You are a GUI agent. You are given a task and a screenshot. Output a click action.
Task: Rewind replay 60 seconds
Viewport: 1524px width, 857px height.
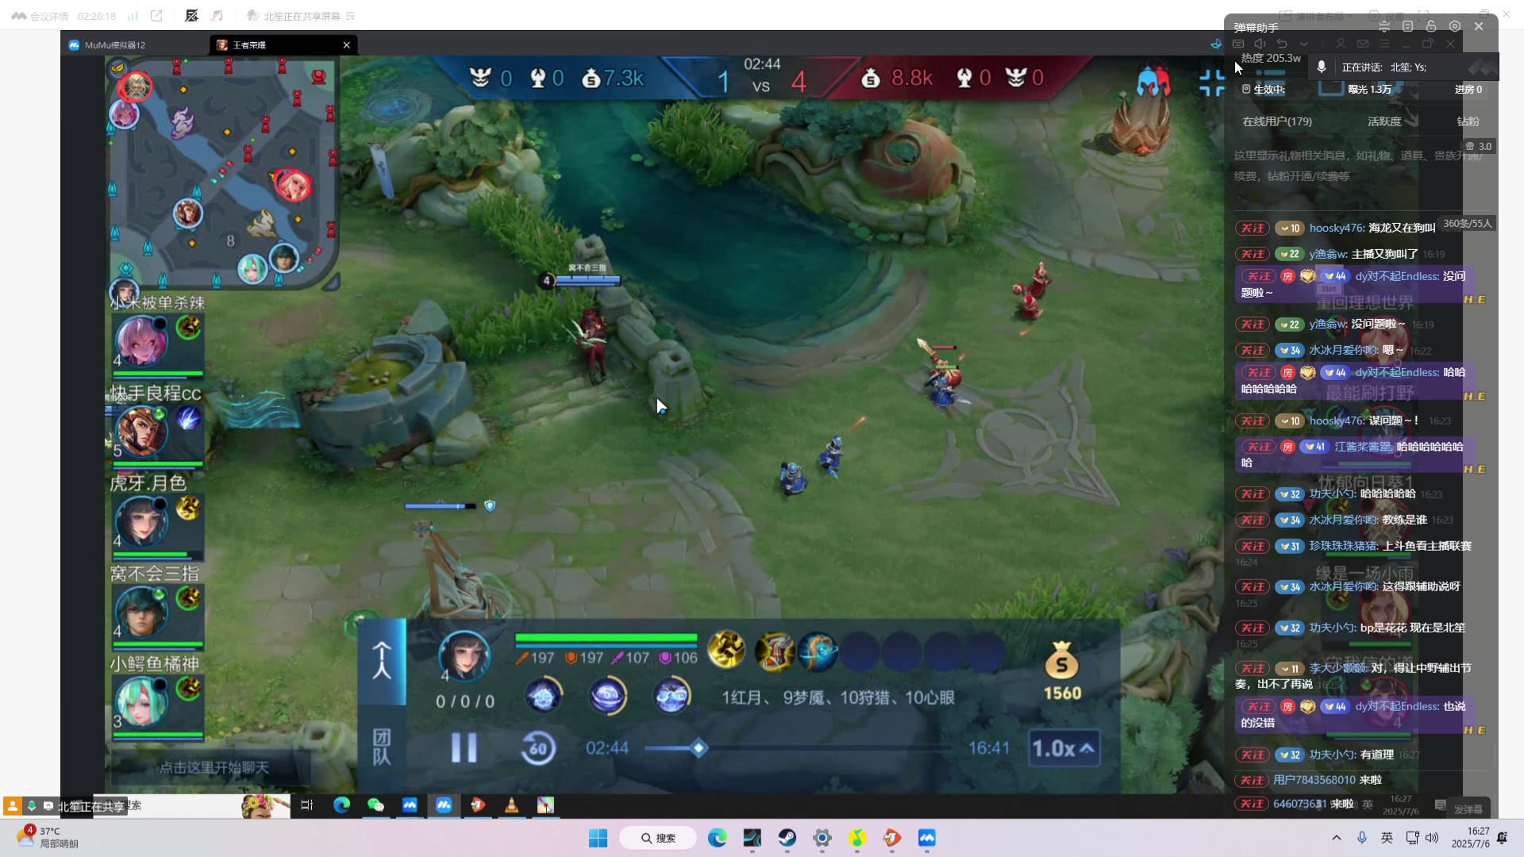coord(538,747)
